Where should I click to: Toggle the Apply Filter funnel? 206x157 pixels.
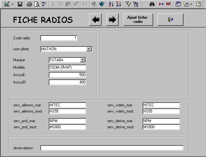143,4
